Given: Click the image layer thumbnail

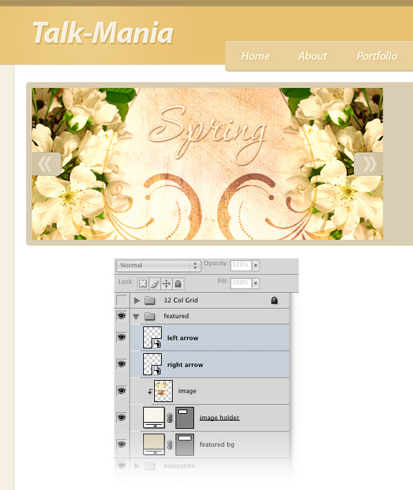Looking at the screenshot, I should pos(163,391).
